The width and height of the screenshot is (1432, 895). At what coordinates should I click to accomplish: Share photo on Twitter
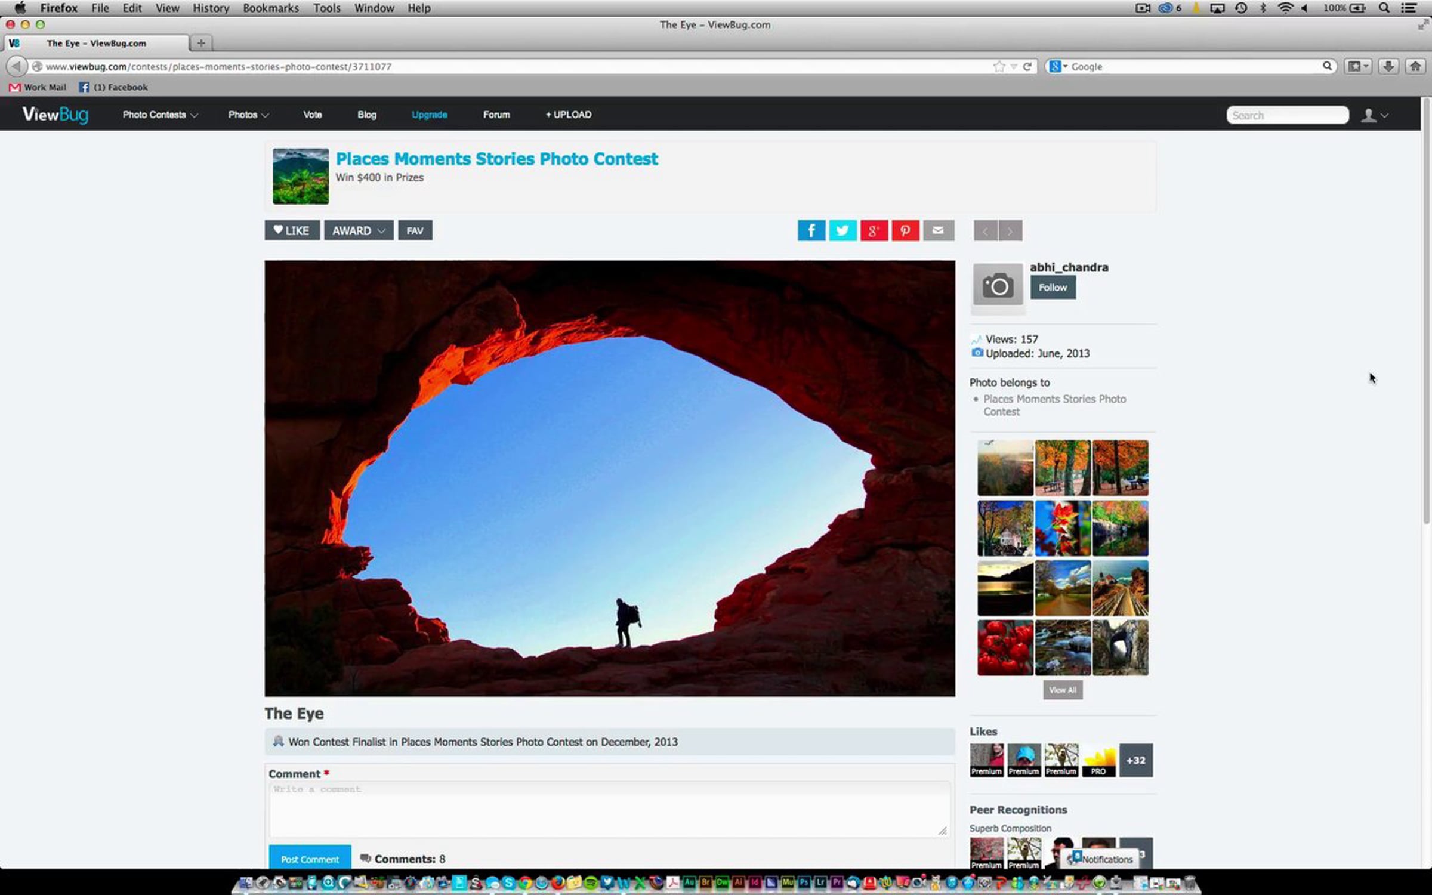pyautogui.click(x=842, y=230)
